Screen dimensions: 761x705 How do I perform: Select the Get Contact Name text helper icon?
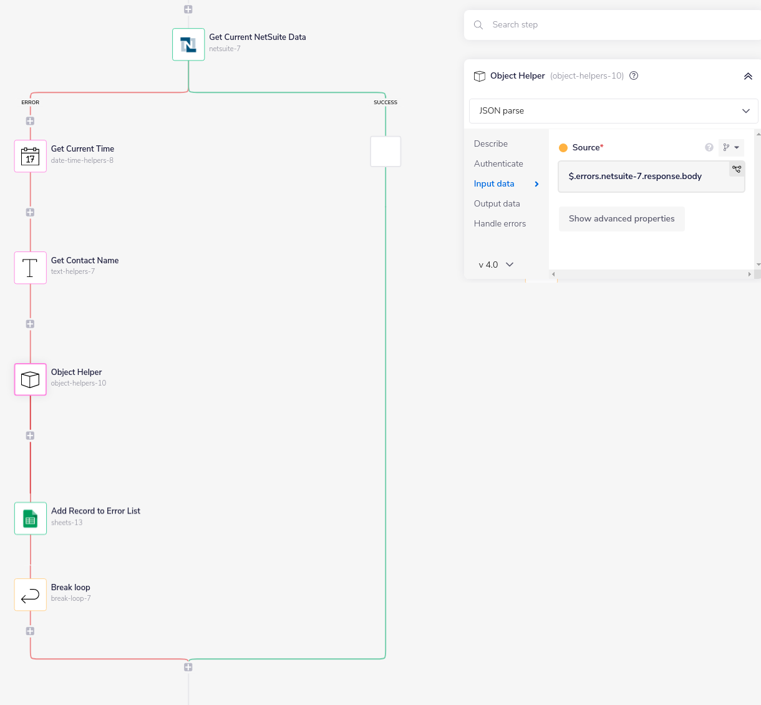[31, 268]
